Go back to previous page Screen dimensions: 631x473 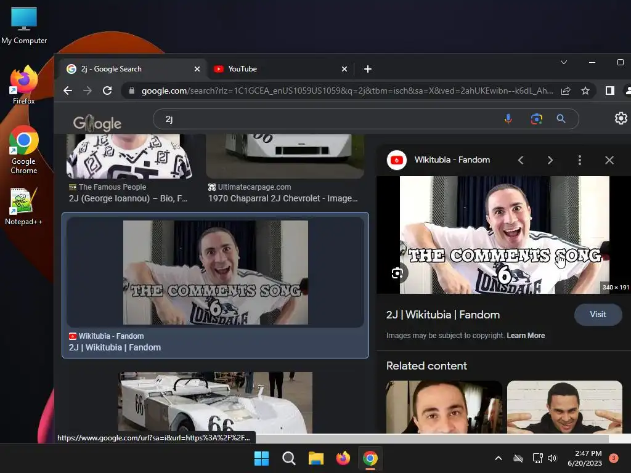click(68, 91)
